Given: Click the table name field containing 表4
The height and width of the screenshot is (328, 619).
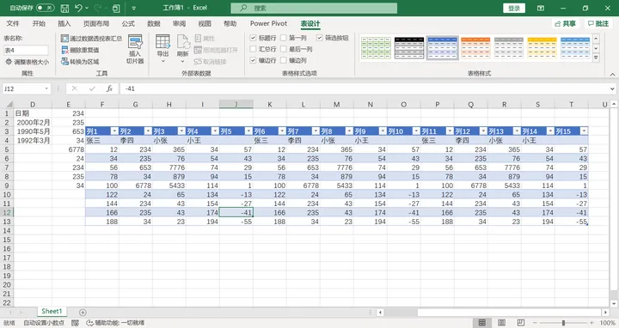Looking at the screenshot, I should (x=26, y=50).
